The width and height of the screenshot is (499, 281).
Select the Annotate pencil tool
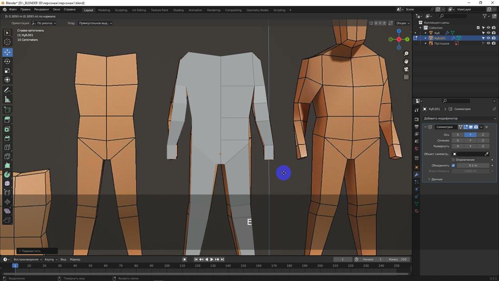coord(7,90)
